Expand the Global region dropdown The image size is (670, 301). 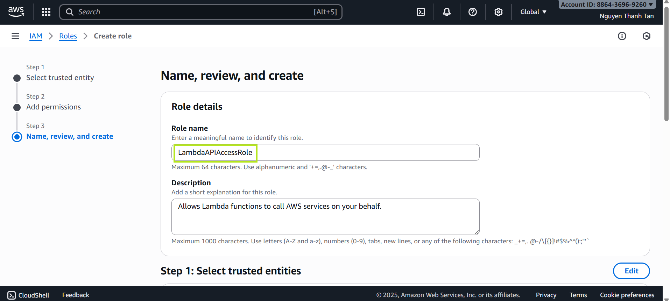pos(533,12)
